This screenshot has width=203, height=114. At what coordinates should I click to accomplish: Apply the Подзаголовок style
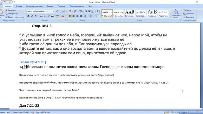click(163, 14)
